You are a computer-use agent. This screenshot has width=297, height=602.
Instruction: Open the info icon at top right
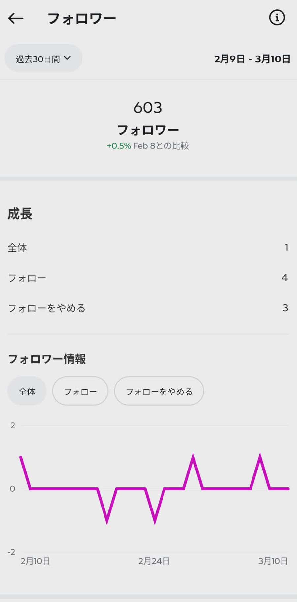click(x=277, y=18)
